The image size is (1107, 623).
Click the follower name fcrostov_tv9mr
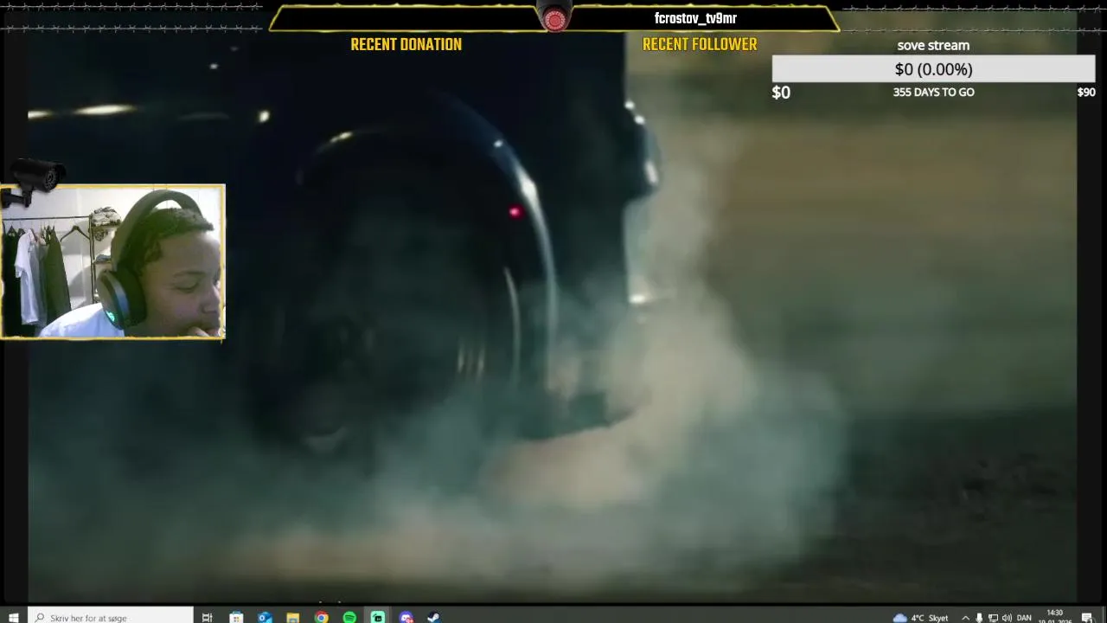(x=695, y=18)
